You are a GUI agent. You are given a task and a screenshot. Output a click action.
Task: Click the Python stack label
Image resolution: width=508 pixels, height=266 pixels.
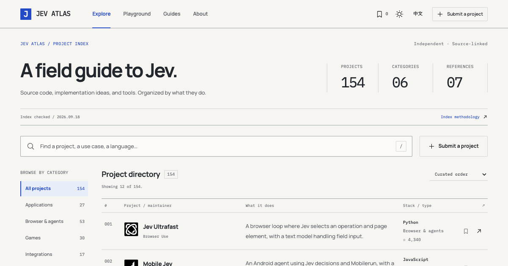point(411,223)
